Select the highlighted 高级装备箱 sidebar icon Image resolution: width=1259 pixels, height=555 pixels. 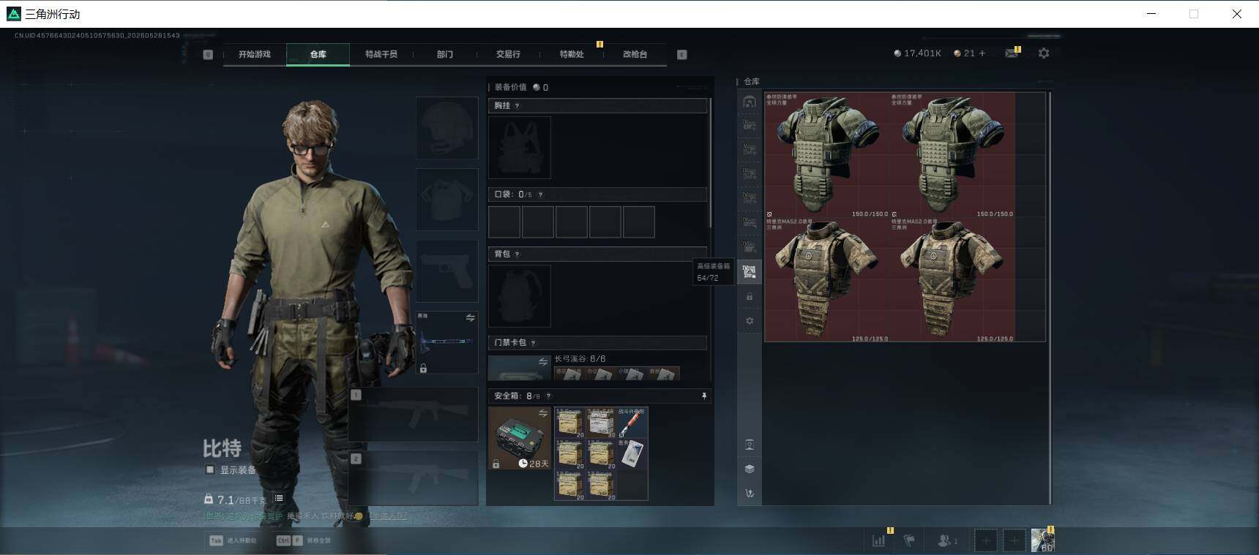[x=750, y=272]
